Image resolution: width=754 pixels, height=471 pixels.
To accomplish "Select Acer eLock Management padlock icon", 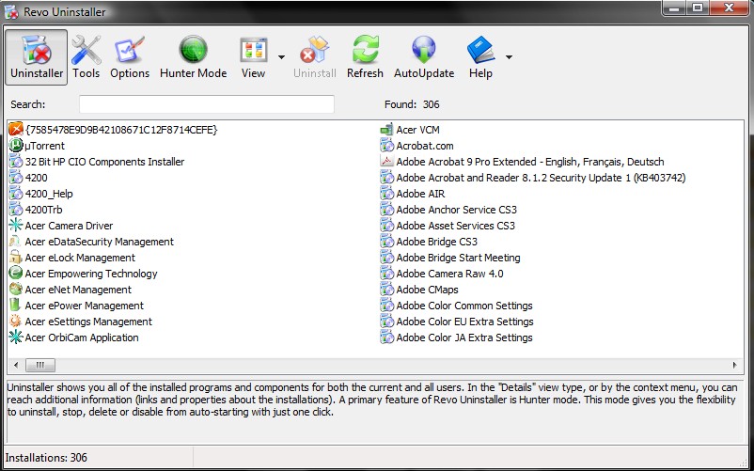I will [16, 258].
